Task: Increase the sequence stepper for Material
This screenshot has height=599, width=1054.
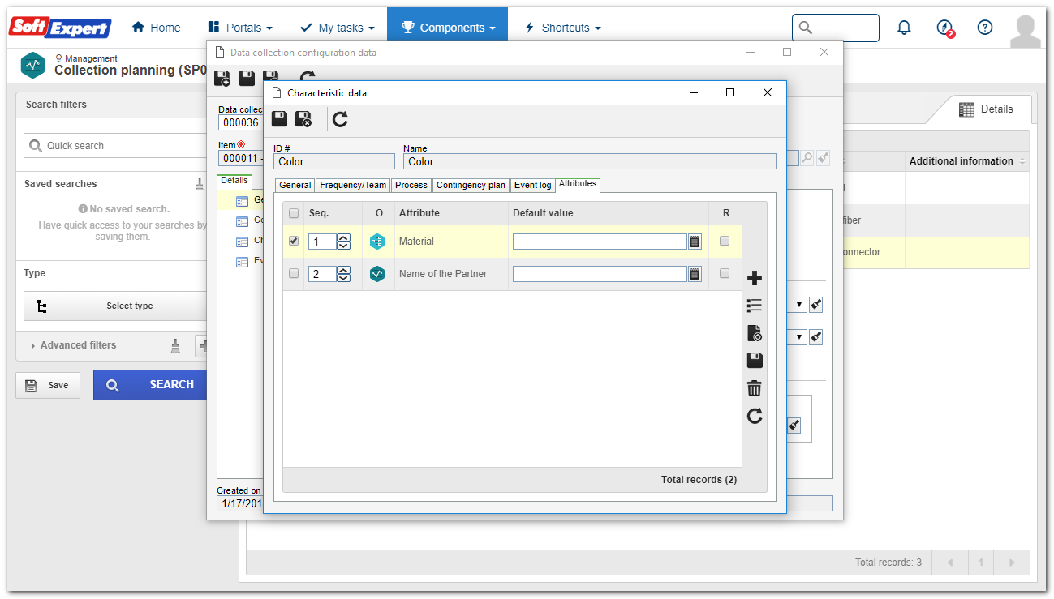Action: click(344, 237)
